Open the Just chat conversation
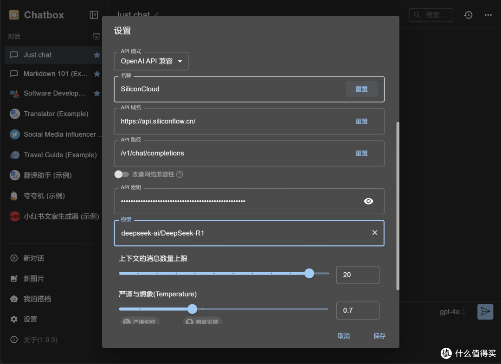 point(53,55)
